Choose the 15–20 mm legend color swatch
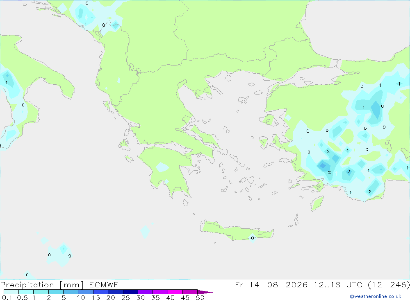The height and width of the screenshot is (300, 410). (100, 292)
